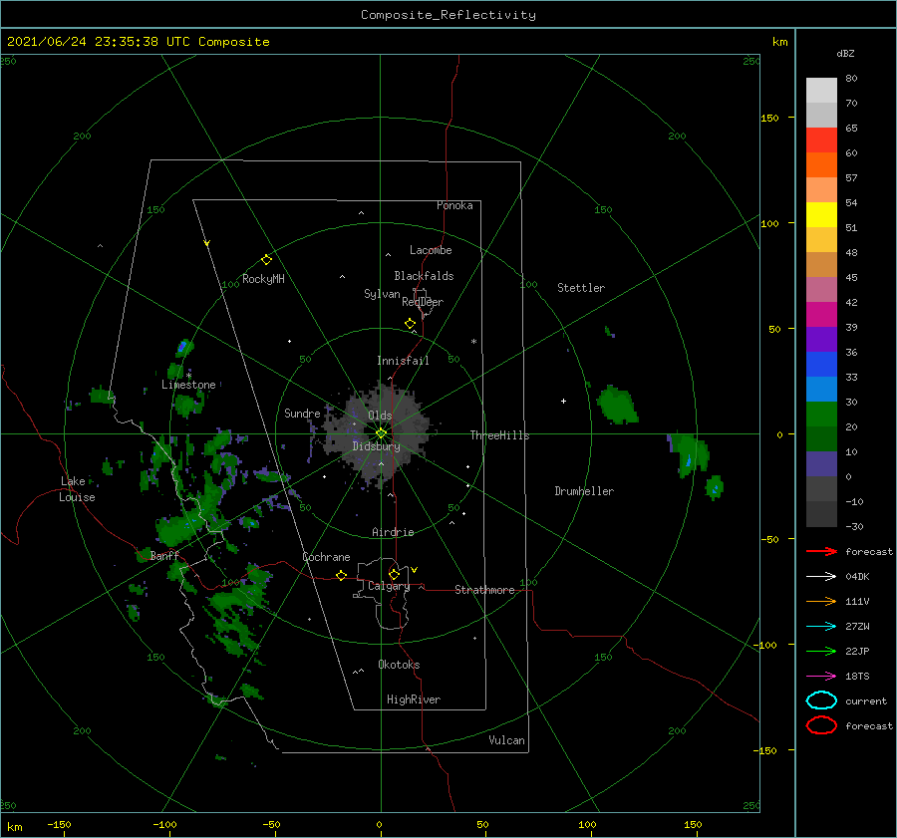Select the yellow diamond radar-site marker at Olds
This screenshot has width=897, height=838.
click(381, 433)
